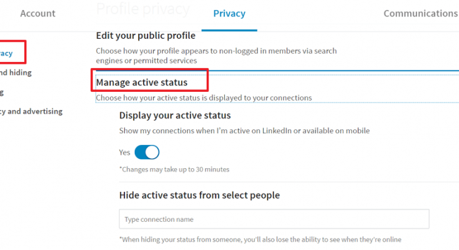Click the Hide active status from select people heading

click(x=199, y=195)
